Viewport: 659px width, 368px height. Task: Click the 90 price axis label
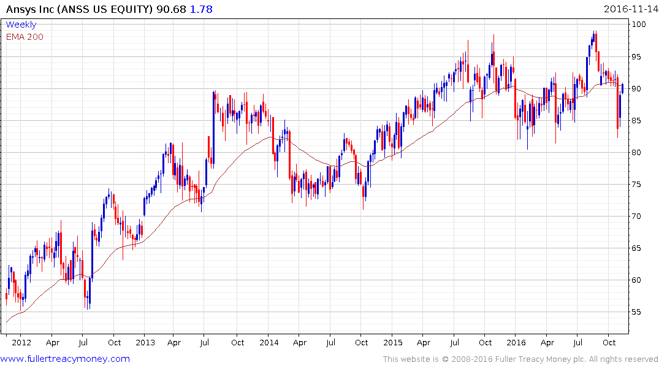tap(636, 89)
